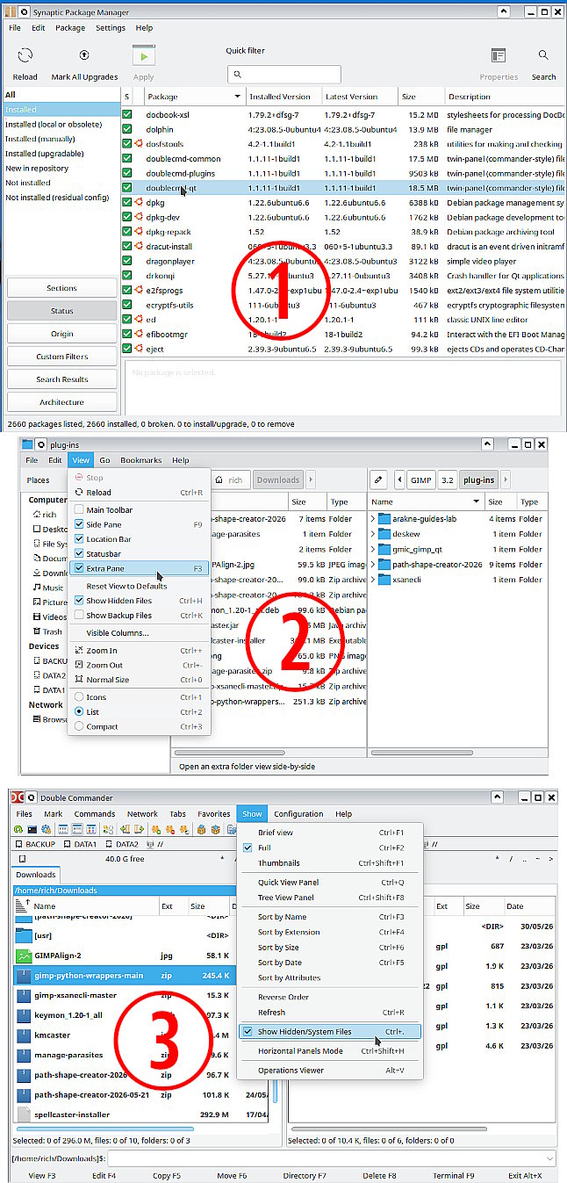Image resolution: width=567 pixels, height=1183 pixels.
Task: Select DATA1 drive button in Double Commander
Action: tap(79, 844)
